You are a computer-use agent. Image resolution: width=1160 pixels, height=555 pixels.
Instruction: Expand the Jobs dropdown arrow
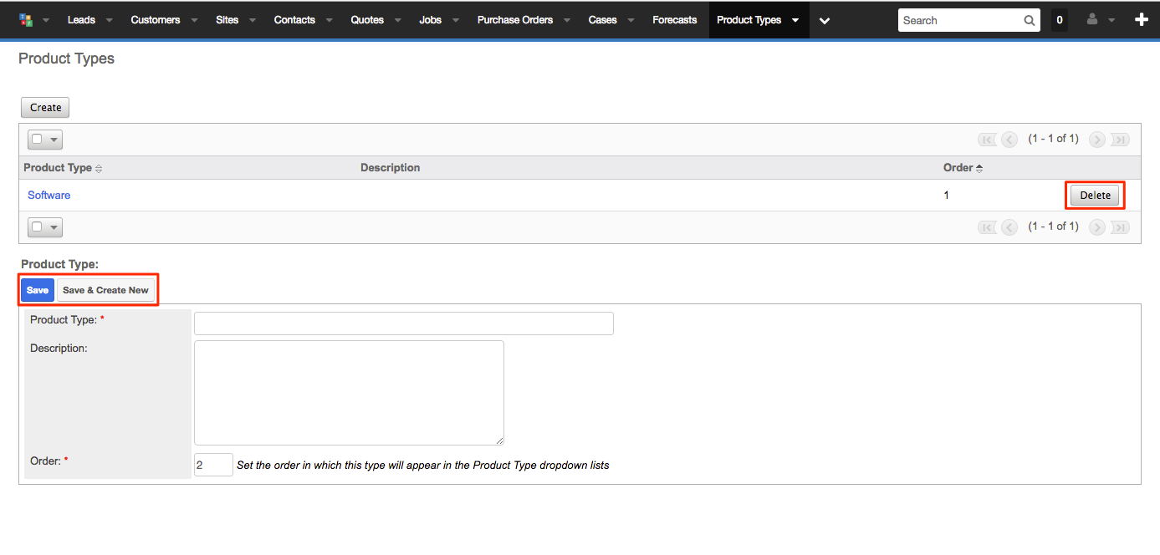click(456, 20)
